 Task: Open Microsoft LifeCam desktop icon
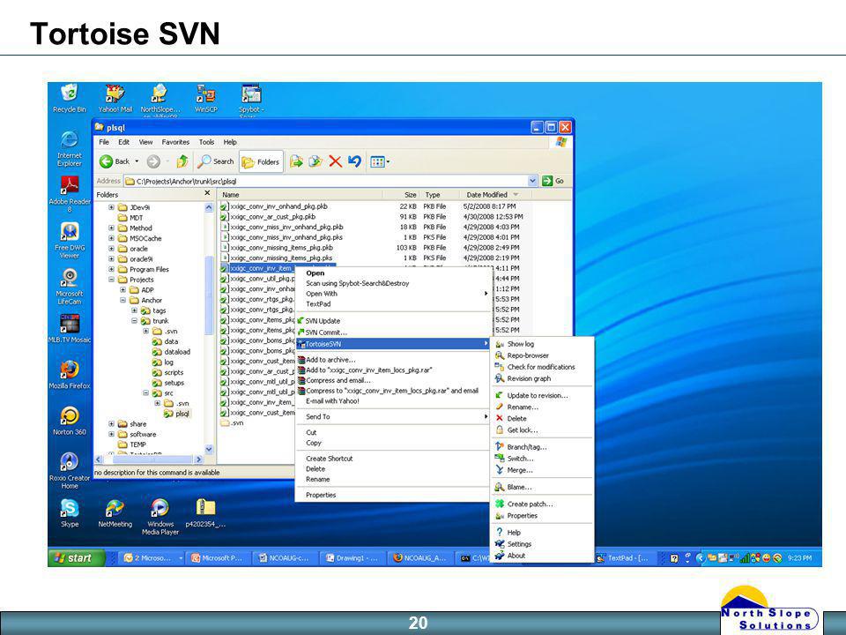(x=69, y=286)
